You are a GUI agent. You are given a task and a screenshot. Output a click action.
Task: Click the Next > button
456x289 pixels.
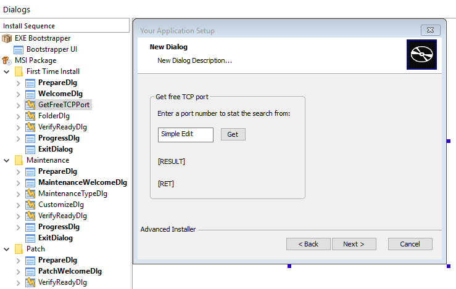[354, 244]
